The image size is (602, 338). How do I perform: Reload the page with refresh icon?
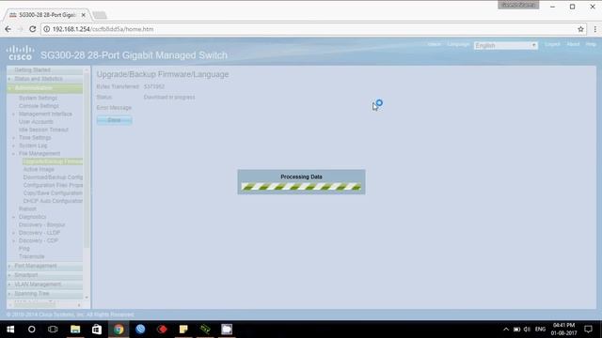click(x=33, y=29)
